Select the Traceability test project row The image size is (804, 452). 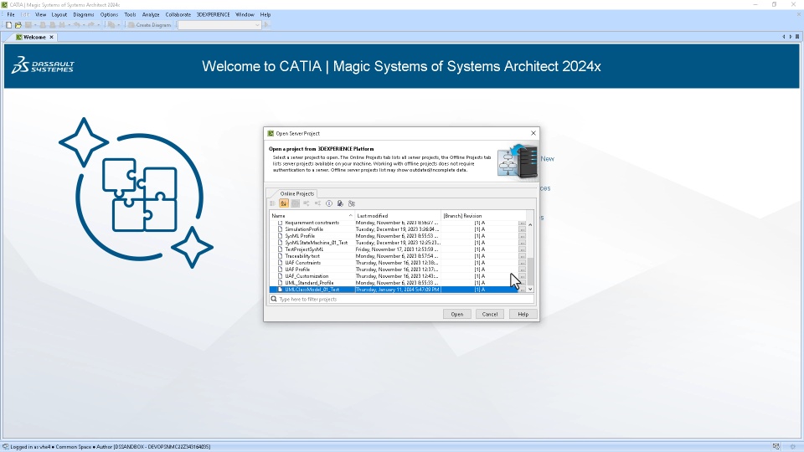pyautogui.click(x=394, y=256)
